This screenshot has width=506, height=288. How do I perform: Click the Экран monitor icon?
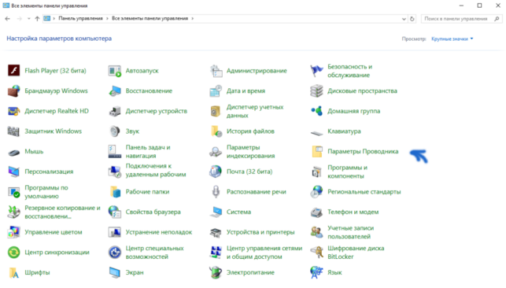click(x=115, y=272)
